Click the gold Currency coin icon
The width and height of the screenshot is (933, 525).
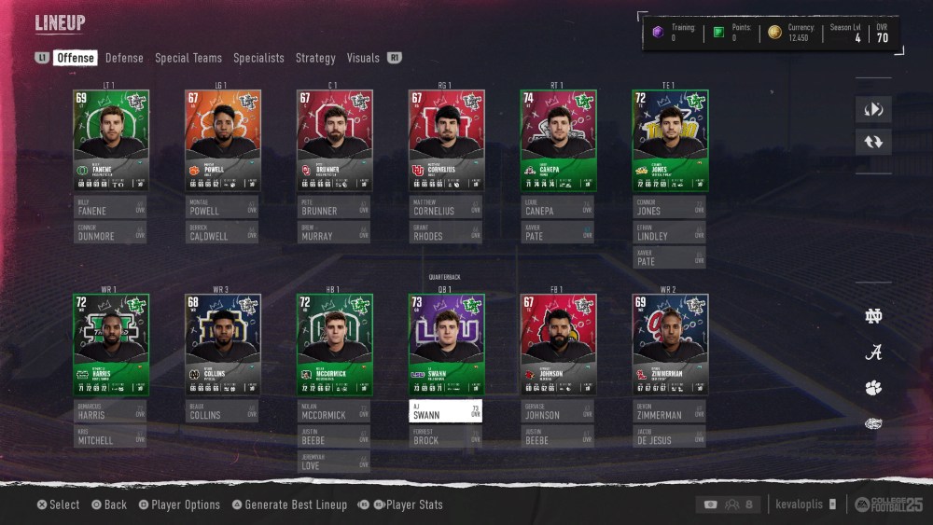(774, 32)
